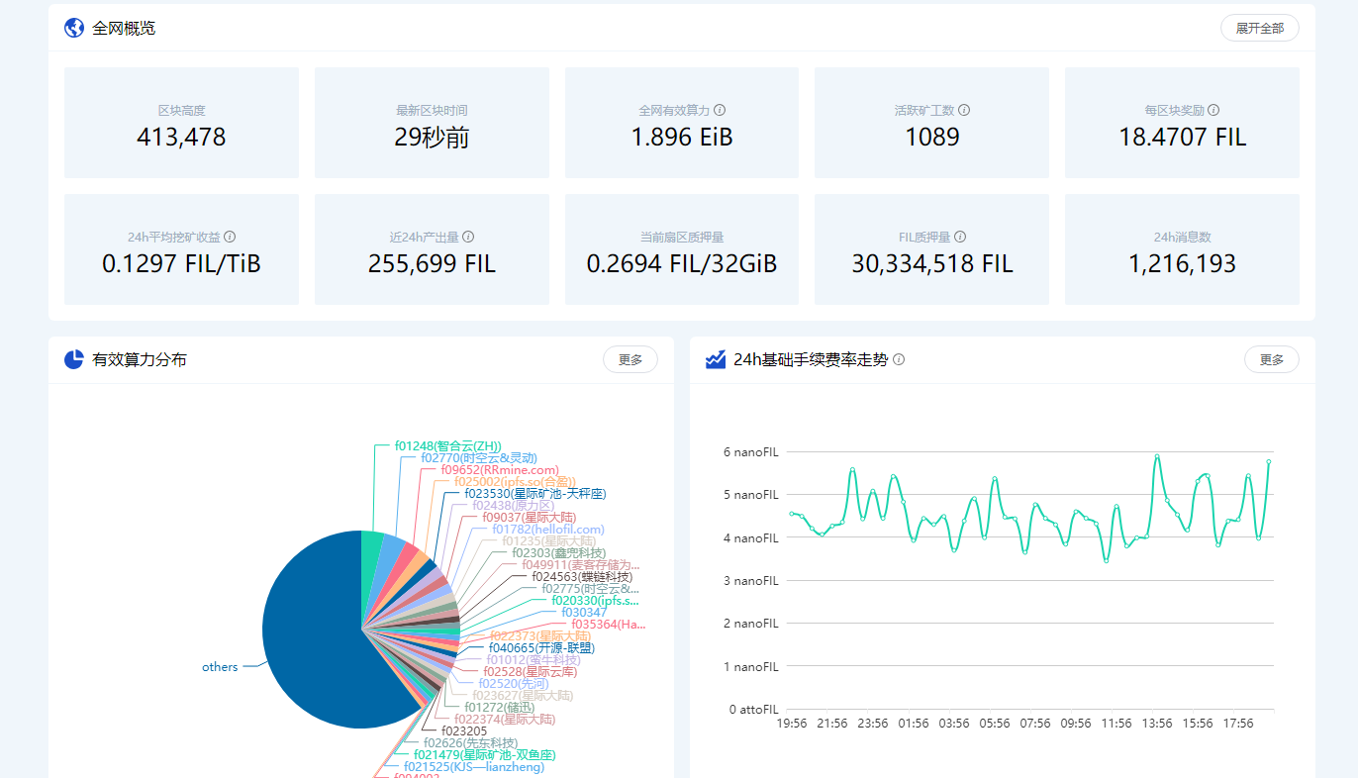1358x778 pixels.
Task: Click the 30,334,518 FIL pledge value
Action: [x=932, y=263]
